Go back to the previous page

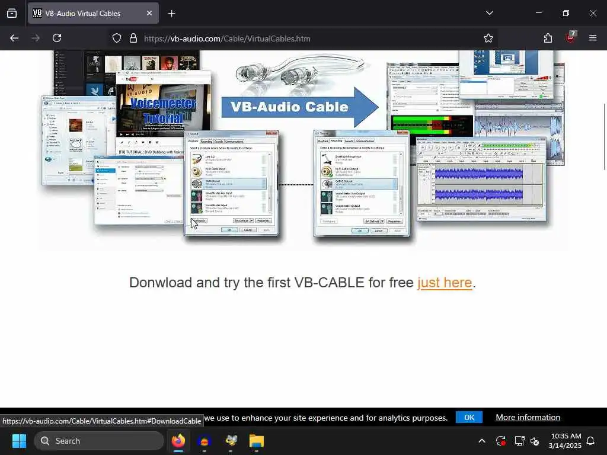14,38
